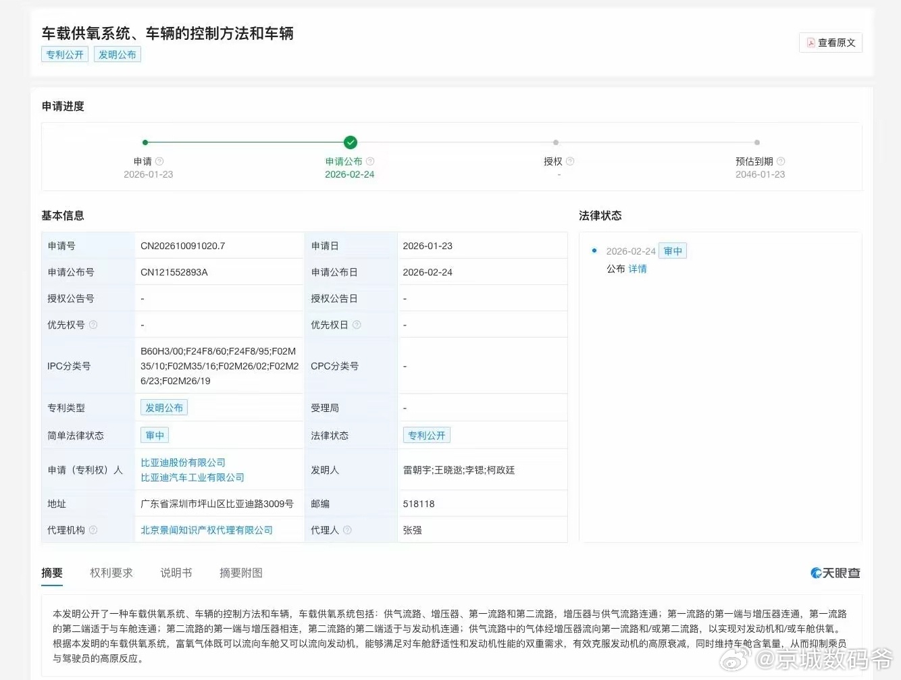Screen dimensions: 901x680
Task: Click the 审中 status badge
Action: tap(673, 251)
